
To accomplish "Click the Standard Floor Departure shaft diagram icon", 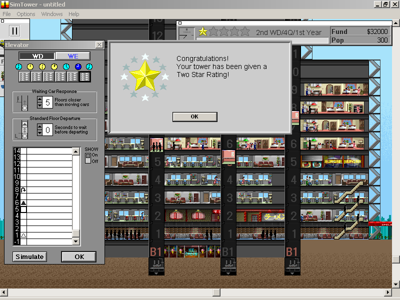I will tap(21, 130).
